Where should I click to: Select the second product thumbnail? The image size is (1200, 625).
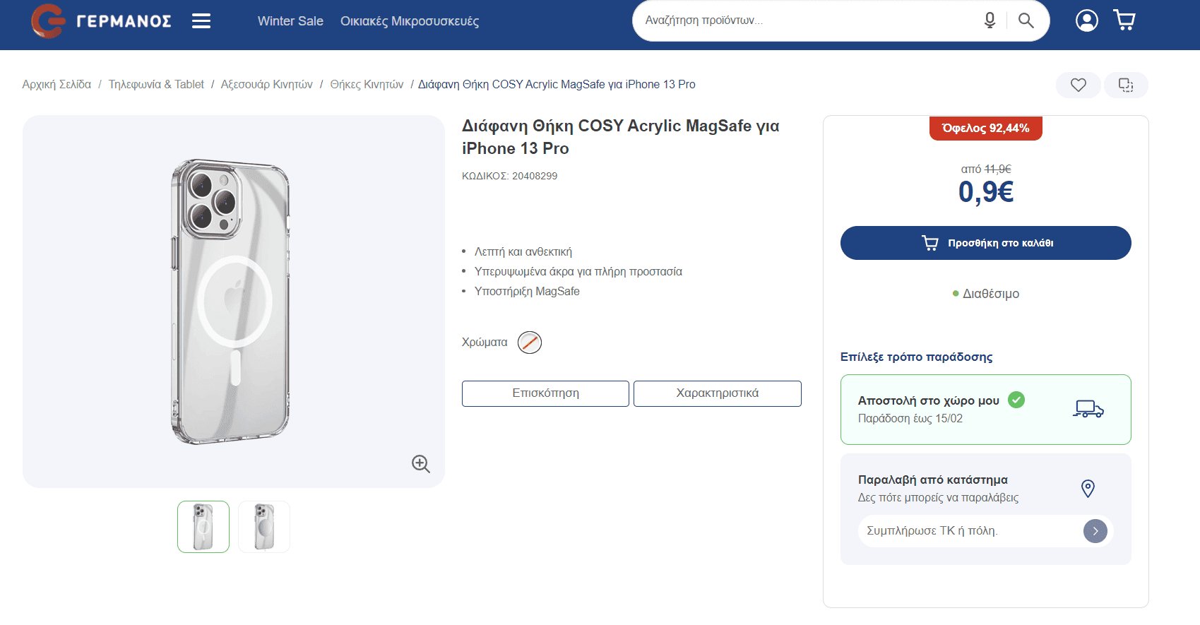click(x=264, y=527)
